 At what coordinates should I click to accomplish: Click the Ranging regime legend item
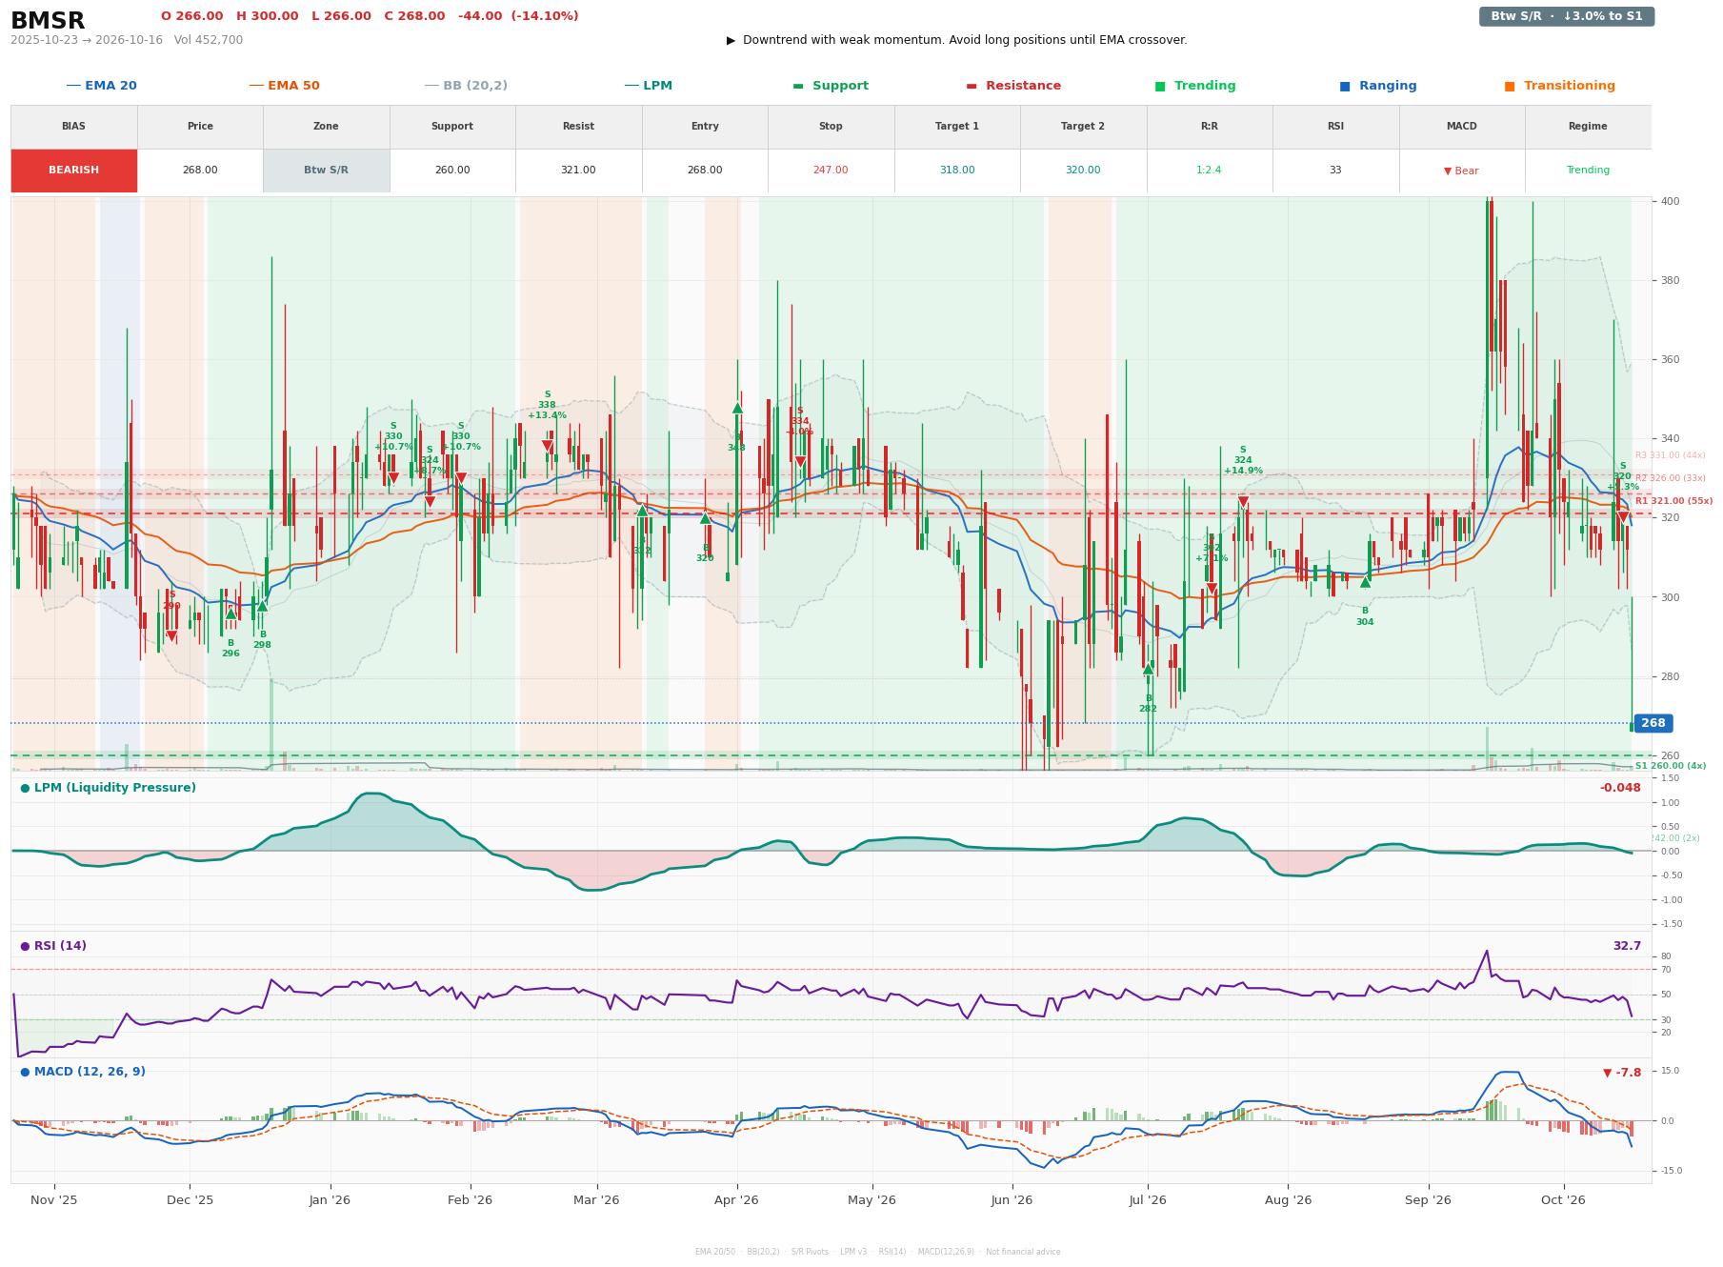(1377, 86)
